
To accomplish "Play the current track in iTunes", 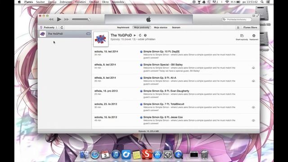I will tap(59, 19).
